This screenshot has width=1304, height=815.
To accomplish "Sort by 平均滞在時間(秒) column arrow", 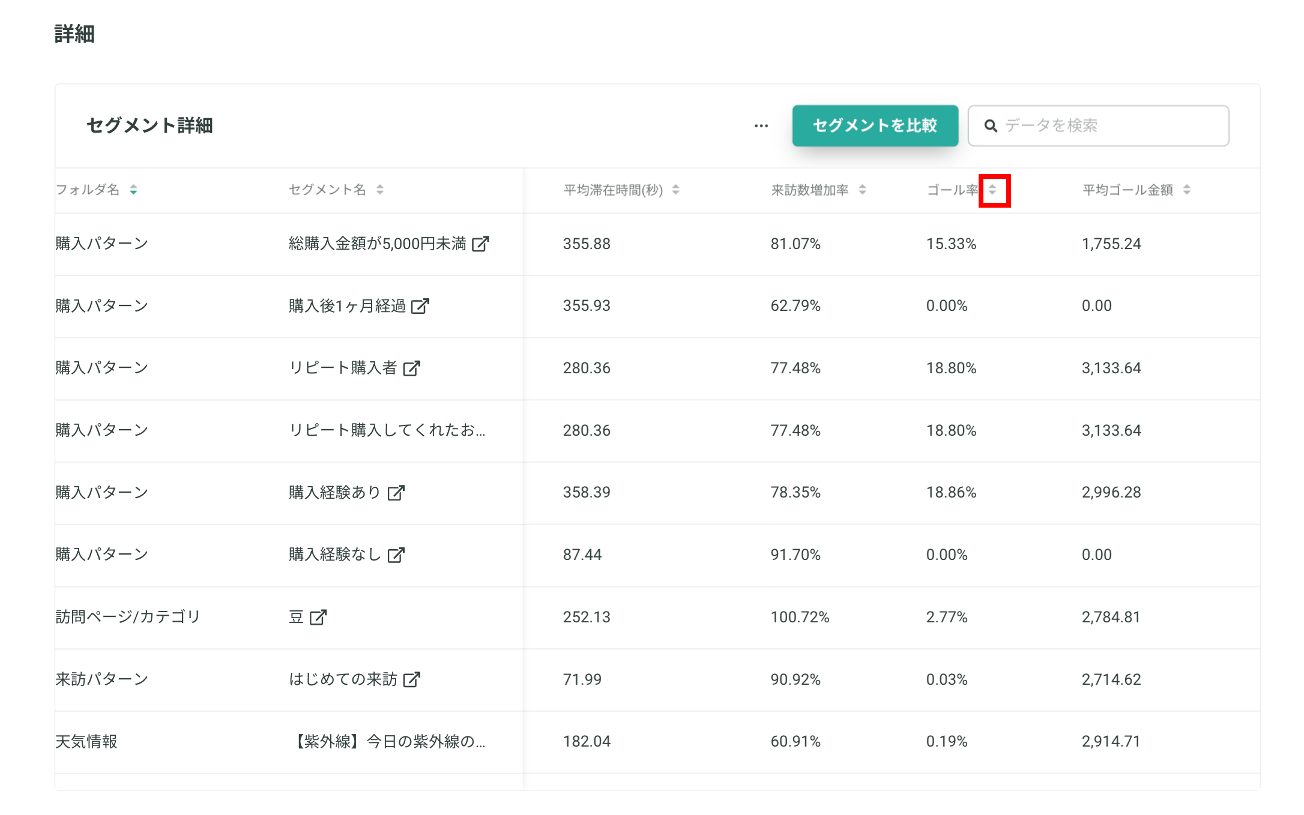I will (x=675, y=190).
